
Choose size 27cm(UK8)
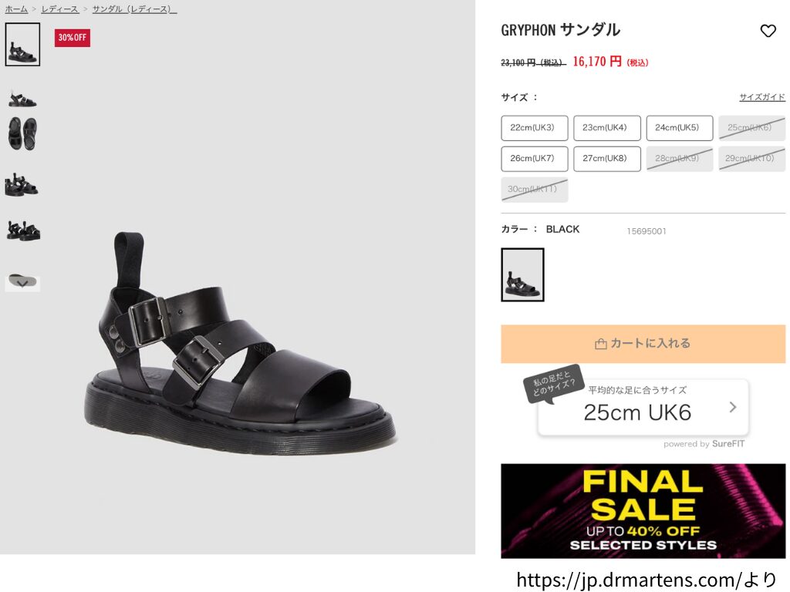tap(606, 159)
